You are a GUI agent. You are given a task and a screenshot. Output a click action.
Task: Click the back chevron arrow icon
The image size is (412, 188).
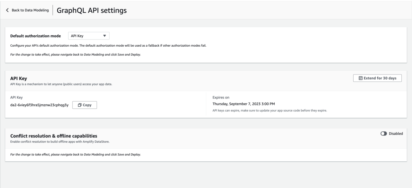(x=8, y=10)
